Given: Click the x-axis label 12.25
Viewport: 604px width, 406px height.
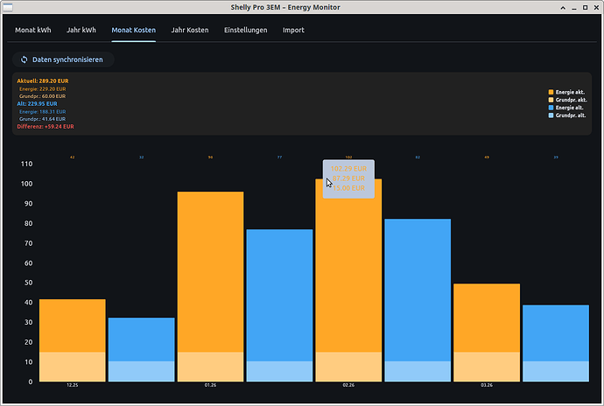Looking at the screenshot, I should pyautogui.click(x=73, y=385).
